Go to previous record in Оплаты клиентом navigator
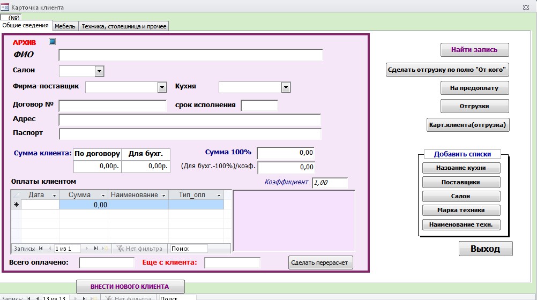Image resolution: width=537 pixels, height=300 pixels. pyautogui.click(x=50, y=249)
